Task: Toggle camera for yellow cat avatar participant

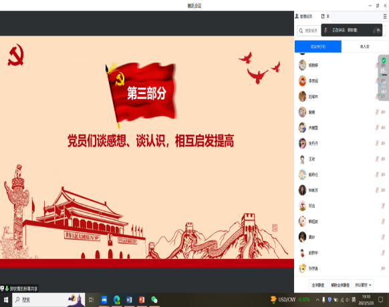Action: click(x=383, y=268)
